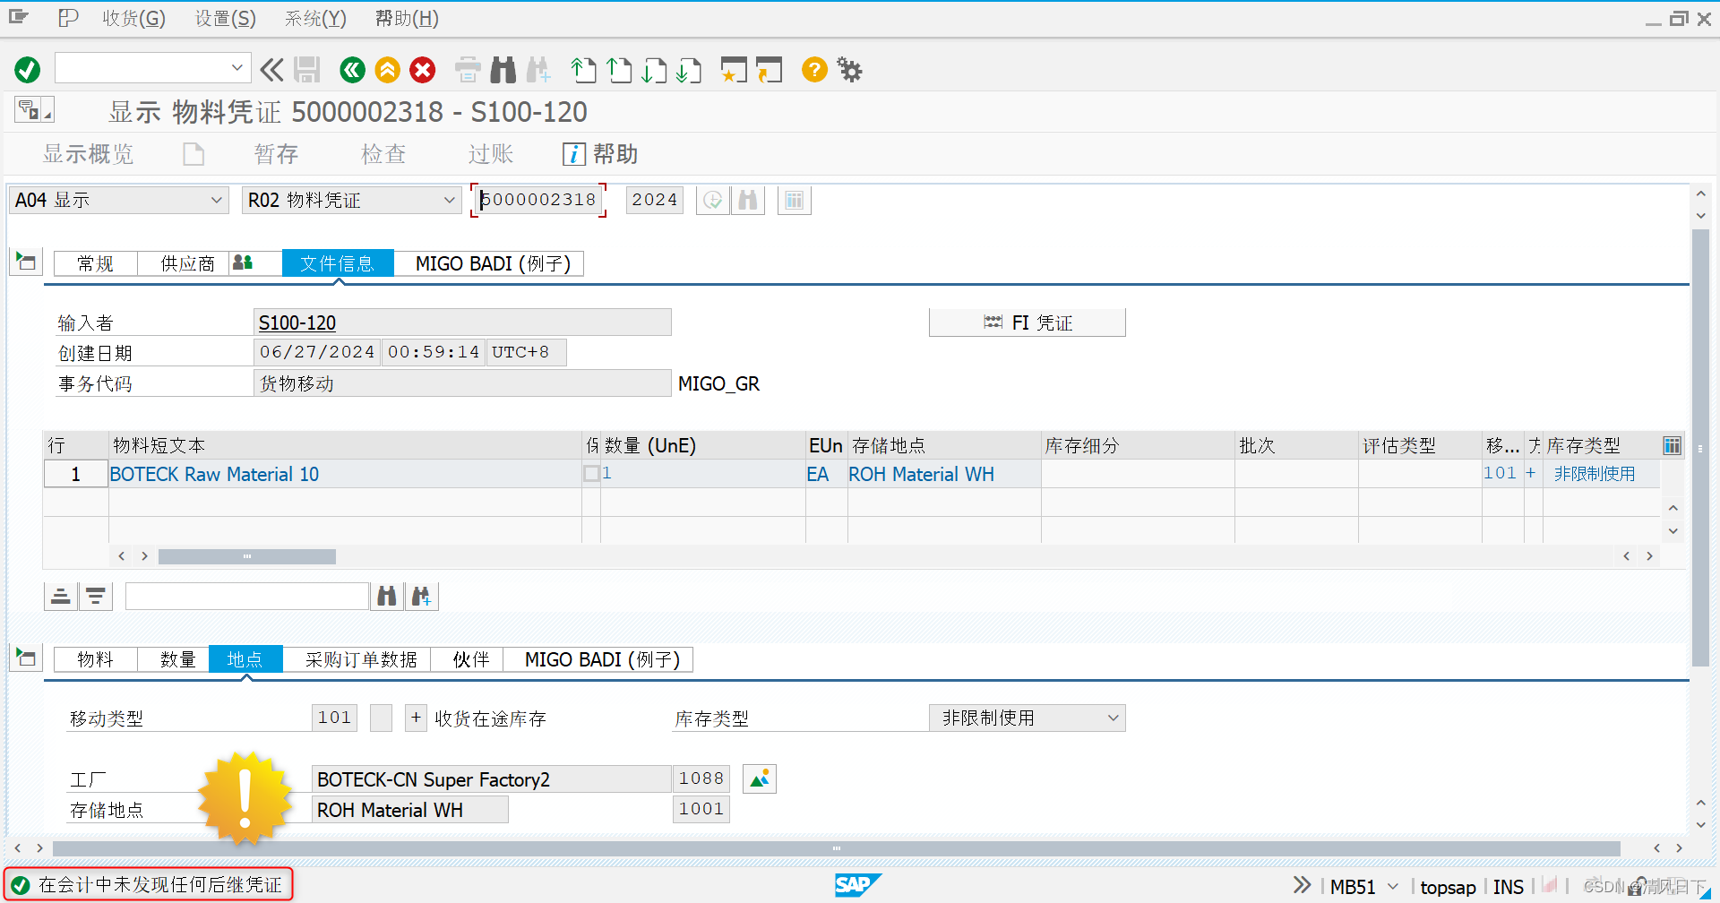Click the Find Next binoculars icon

(538, 69)
